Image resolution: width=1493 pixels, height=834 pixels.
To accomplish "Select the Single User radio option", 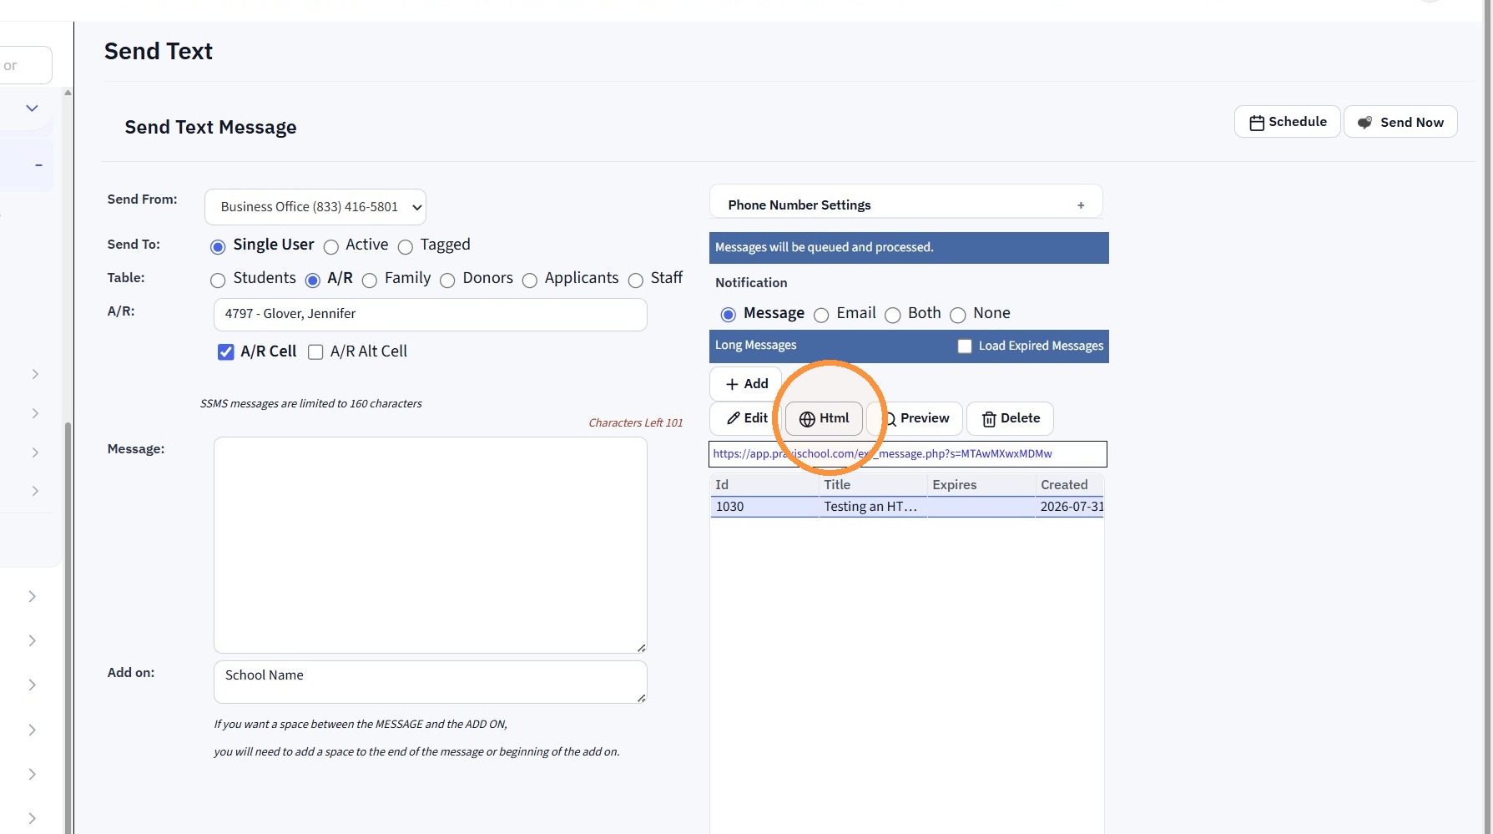I will (218, 246).
